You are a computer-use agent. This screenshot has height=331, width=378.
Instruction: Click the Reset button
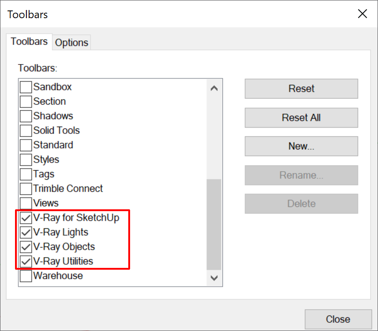pos(301,89)
